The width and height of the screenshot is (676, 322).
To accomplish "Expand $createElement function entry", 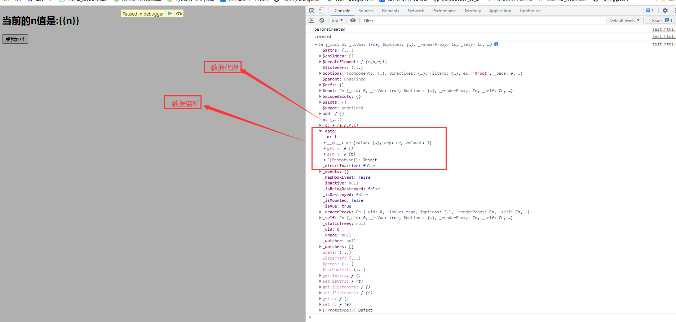I will click(x=320, y=62).
